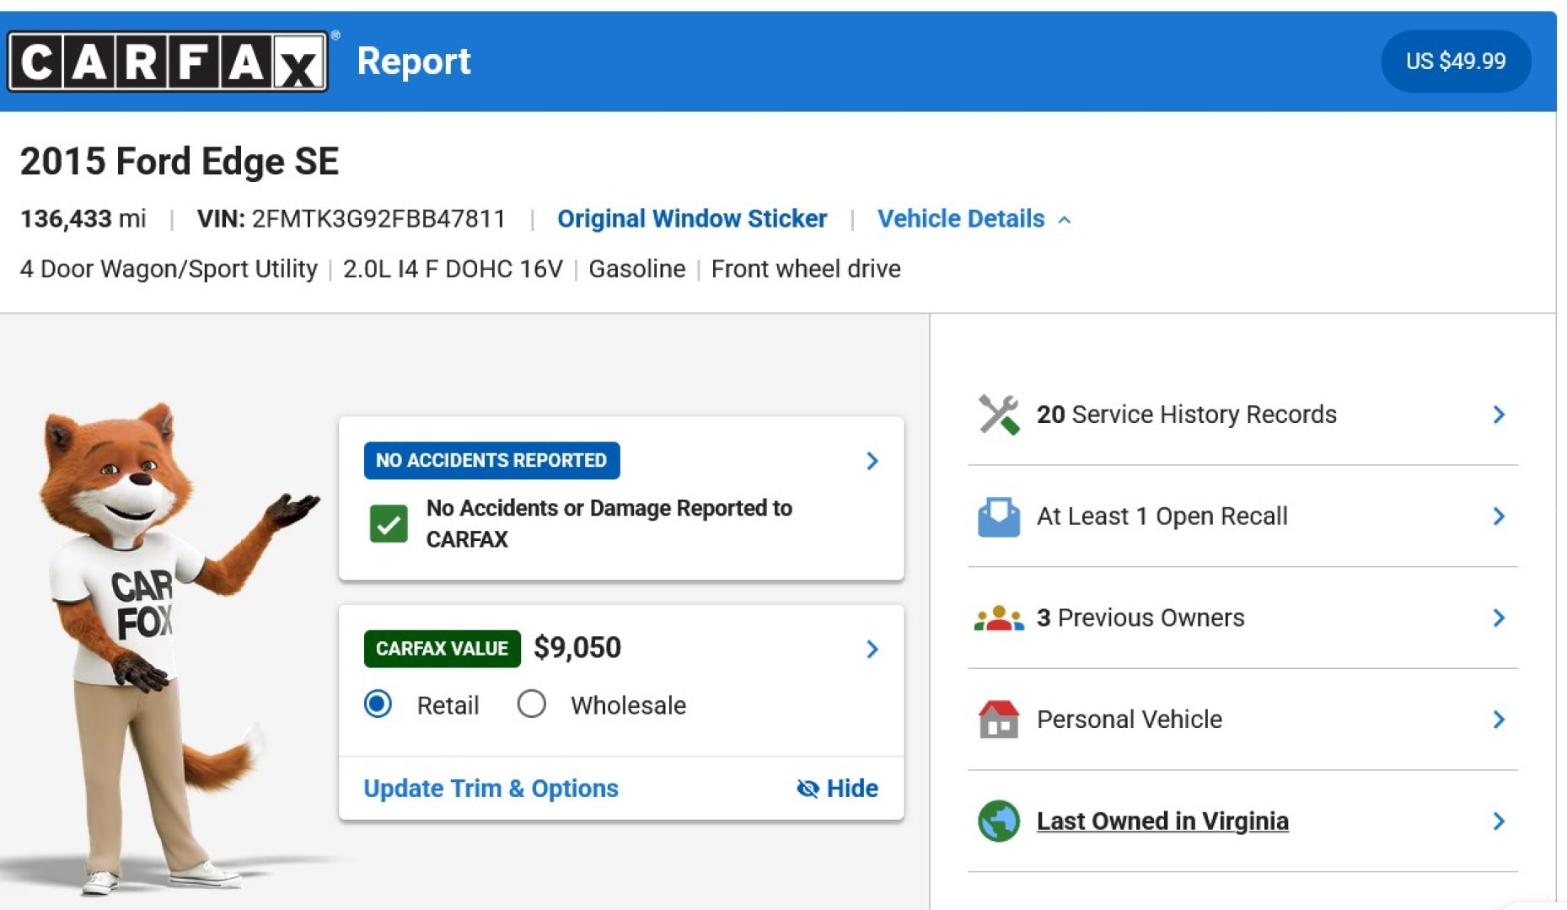
Task: Click the Front wheel drive text
Action: [x=806, y=270]
